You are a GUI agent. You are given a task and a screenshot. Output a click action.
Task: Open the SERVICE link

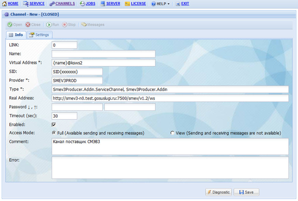[x=37, y=4]
